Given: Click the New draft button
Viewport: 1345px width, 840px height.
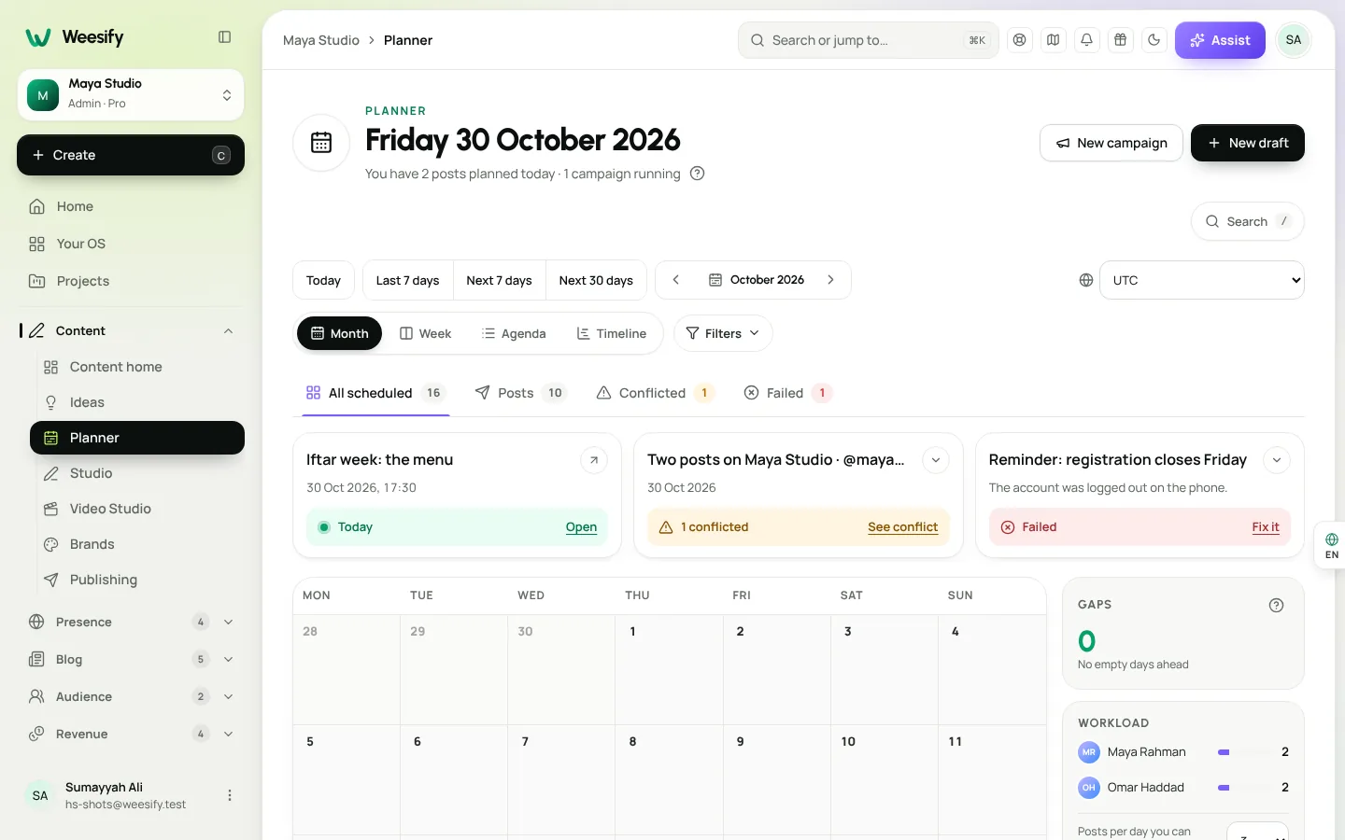Looking at the screenshot, I should 1248,143.
